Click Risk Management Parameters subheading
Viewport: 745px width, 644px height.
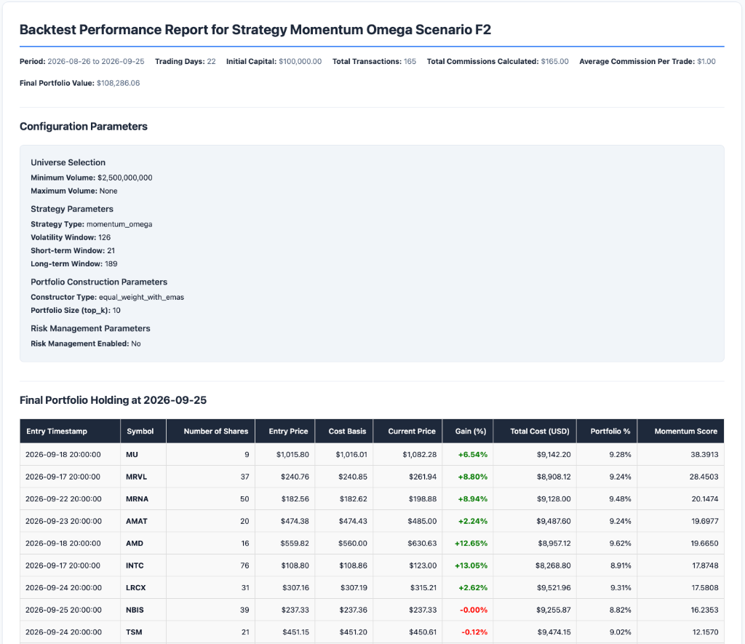[x=90, y=328]
